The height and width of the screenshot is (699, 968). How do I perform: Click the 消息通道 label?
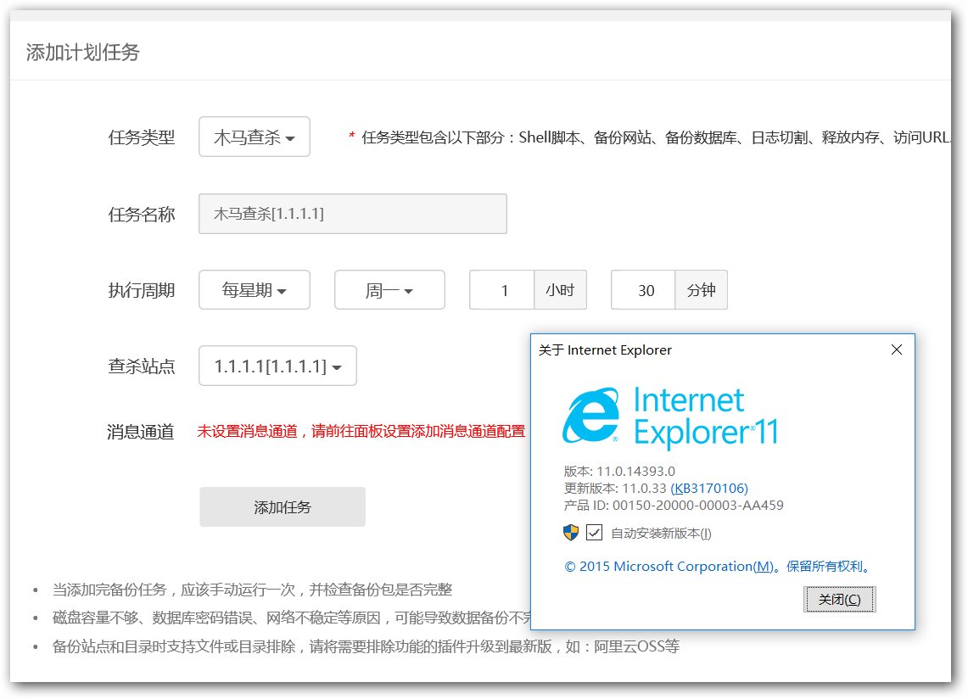[141, 432]
